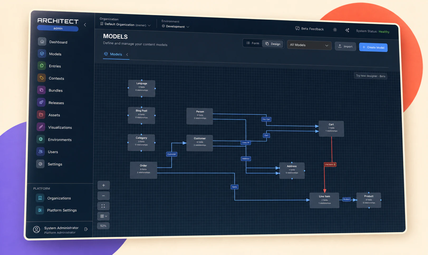
Task: Select the Person model node
Action: point(200,116)
